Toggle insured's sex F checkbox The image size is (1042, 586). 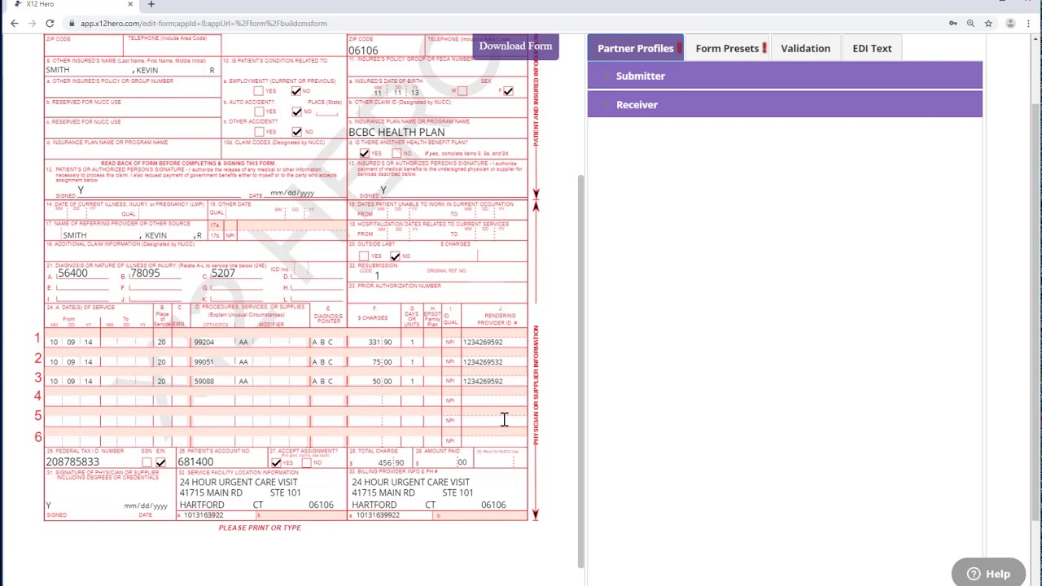tap(508, 91)
